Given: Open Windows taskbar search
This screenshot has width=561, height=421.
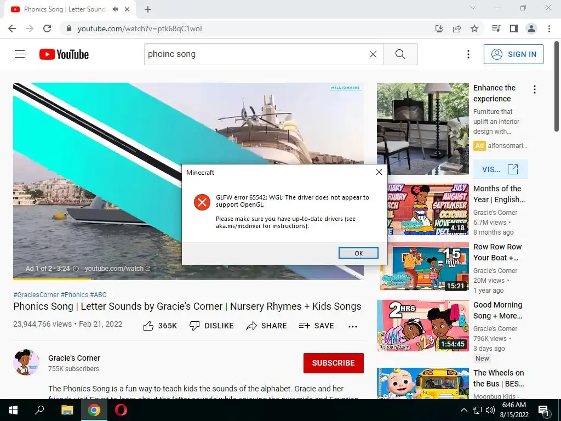Looking at the screenshot, I should point(39,410).
